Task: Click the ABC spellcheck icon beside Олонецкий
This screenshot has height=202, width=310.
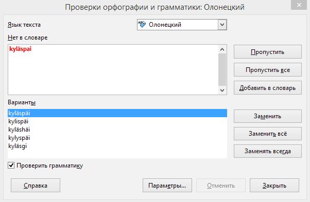Action: pyautogui.click(x=142, y=25)
